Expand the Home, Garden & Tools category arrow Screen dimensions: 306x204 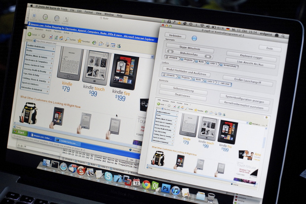pos(50,68)
